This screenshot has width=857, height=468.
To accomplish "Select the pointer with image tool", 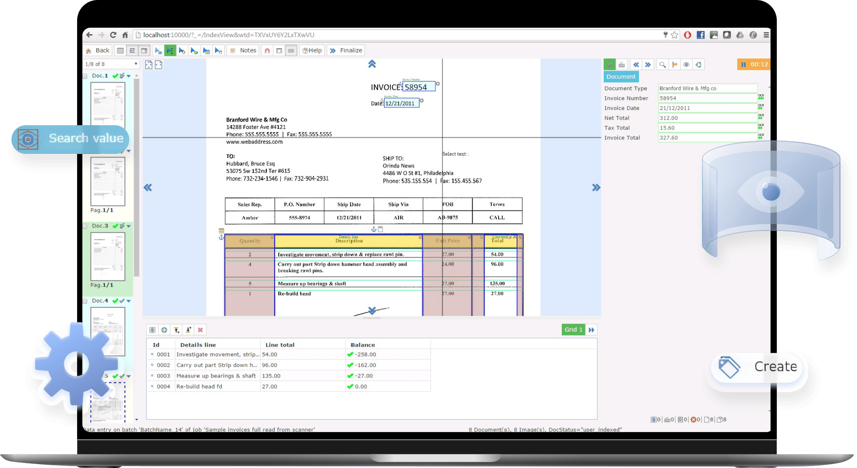I will coord(206,51).
